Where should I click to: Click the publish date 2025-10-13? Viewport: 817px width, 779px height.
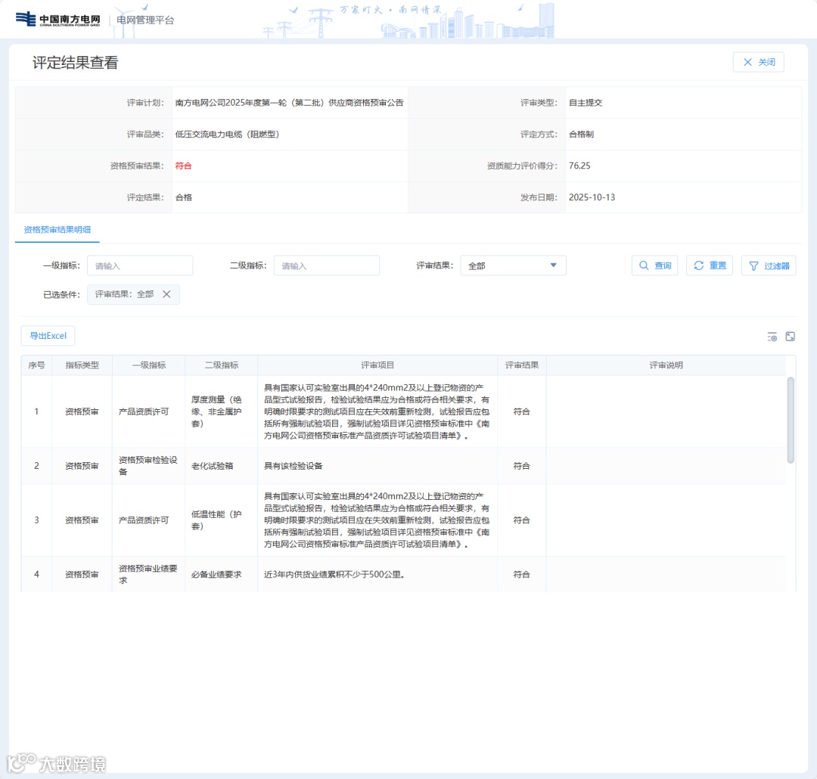592,197
